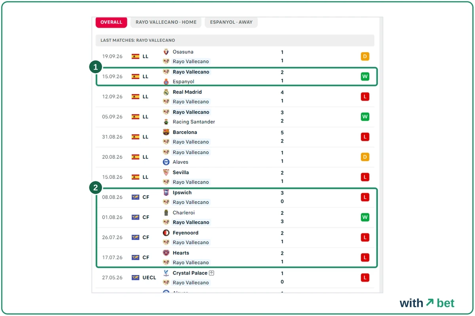This screenshot has height=316, width=475.
Task: Open the Crystal Palace team name link
Action: pos(190,273)
